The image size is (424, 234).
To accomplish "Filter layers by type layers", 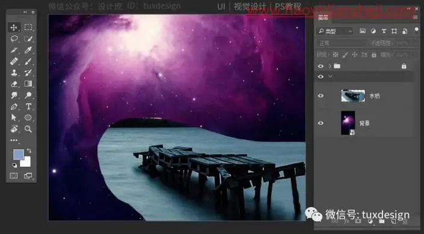I will pyautogui.click(x=384, y=31).
